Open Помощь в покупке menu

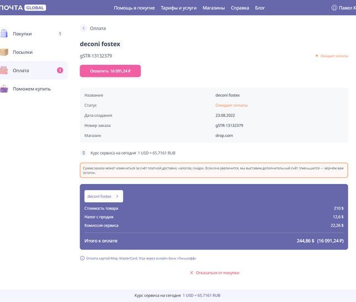134,8
